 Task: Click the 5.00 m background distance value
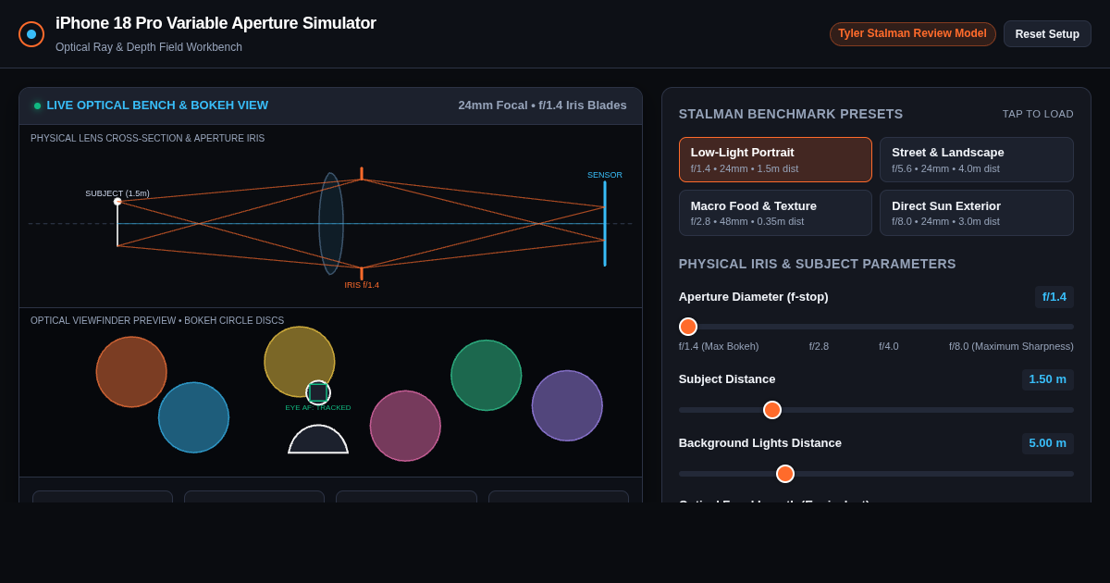pos(1048,443)
